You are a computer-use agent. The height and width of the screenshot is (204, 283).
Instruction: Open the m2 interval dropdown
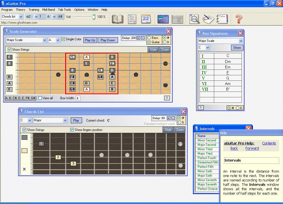[36, 17]
